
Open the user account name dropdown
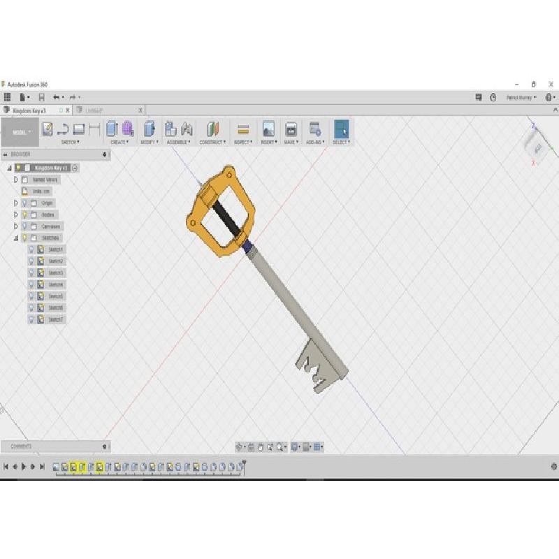tap(521, 97)
